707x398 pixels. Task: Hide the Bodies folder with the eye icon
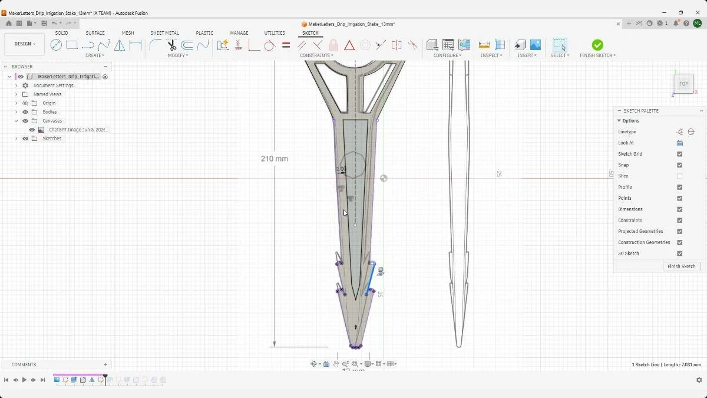25,112
